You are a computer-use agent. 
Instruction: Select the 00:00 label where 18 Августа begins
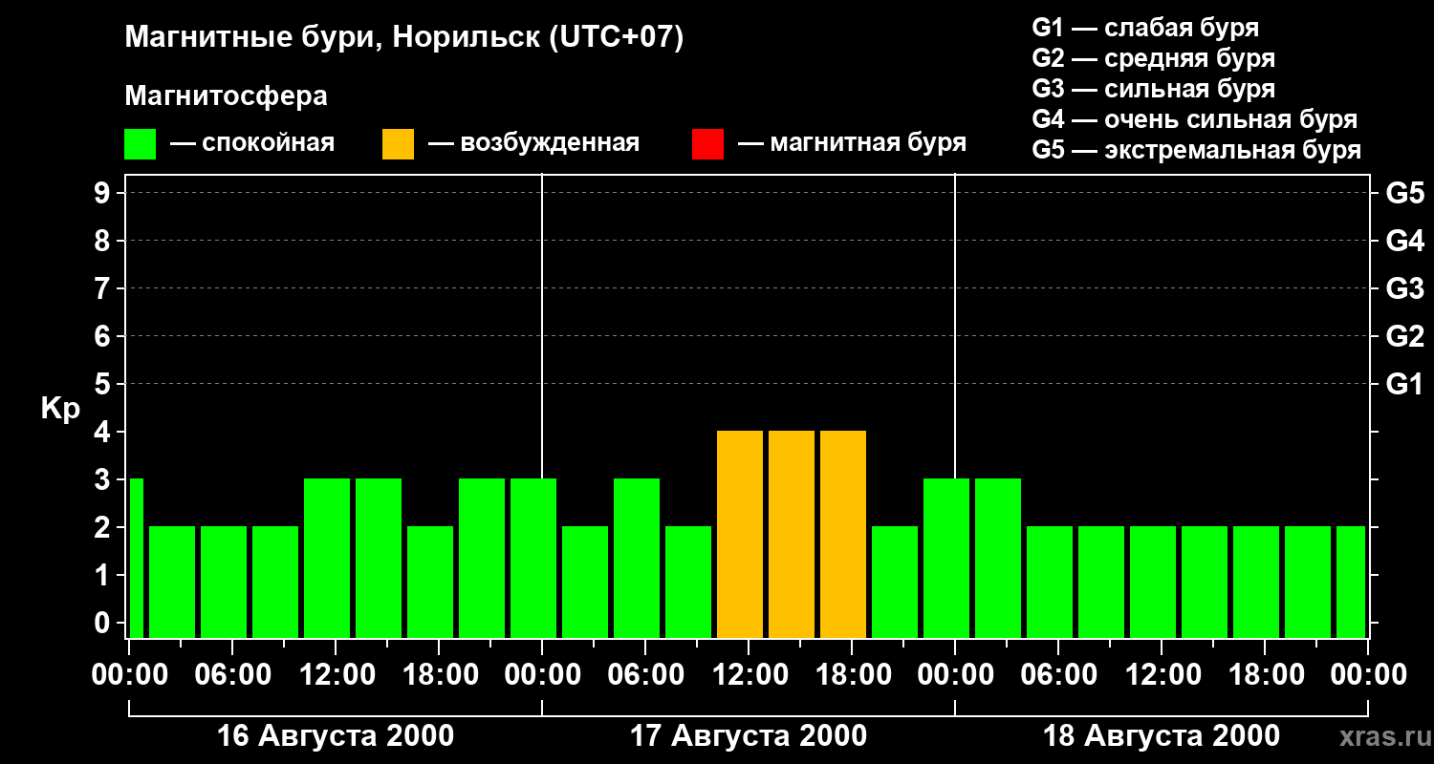[x=955, y=674]
